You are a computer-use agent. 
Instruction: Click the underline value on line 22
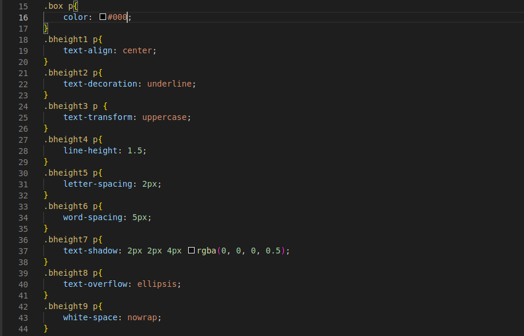pos(169,84)
